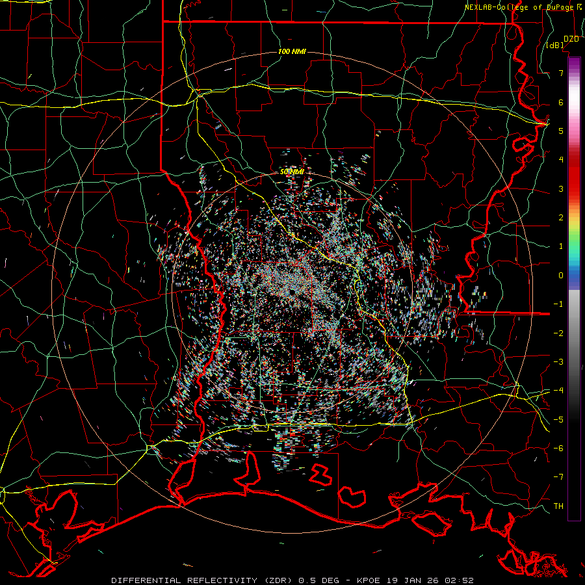Click the 6 value on the color scale
Image resolution: width=585 pixels, height=585 pixels.
[561, 102]
